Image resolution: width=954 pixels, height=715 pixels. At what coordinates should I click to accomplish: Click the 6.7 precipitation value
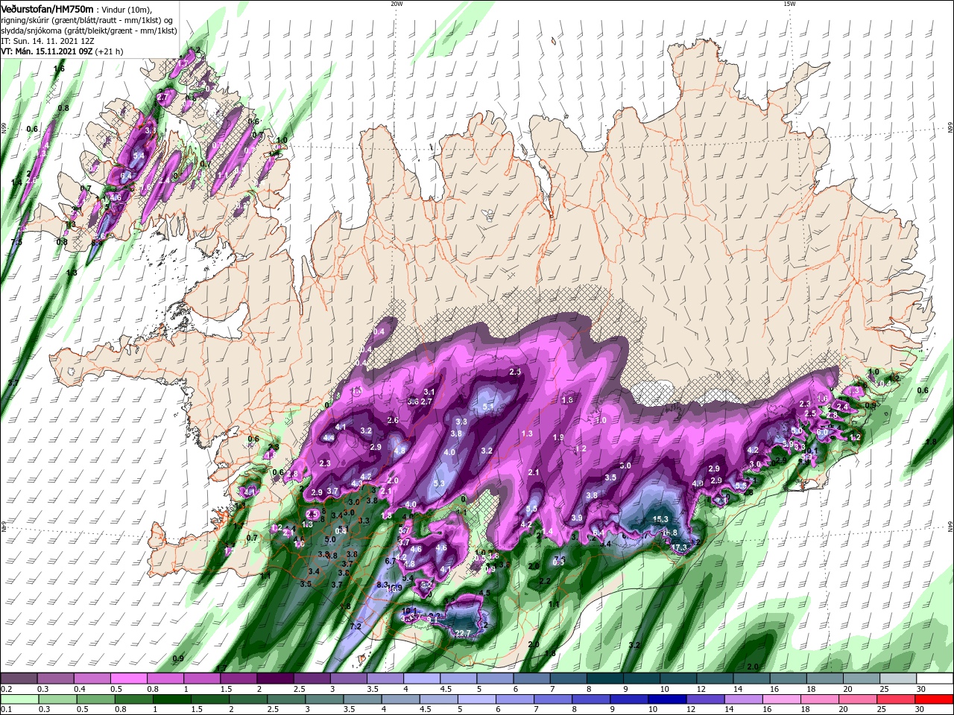(391, 561)
